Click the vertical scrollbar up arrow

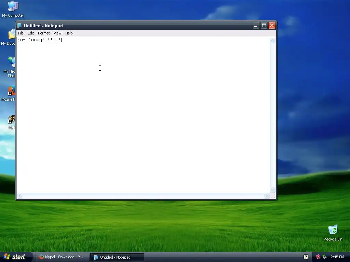(272, 41)
